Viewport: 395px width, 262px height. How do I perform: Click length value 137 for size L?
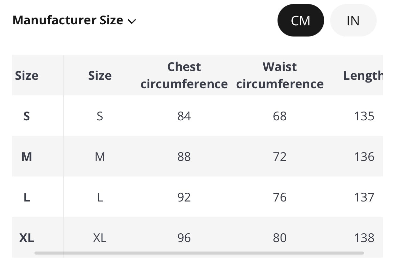364,197
